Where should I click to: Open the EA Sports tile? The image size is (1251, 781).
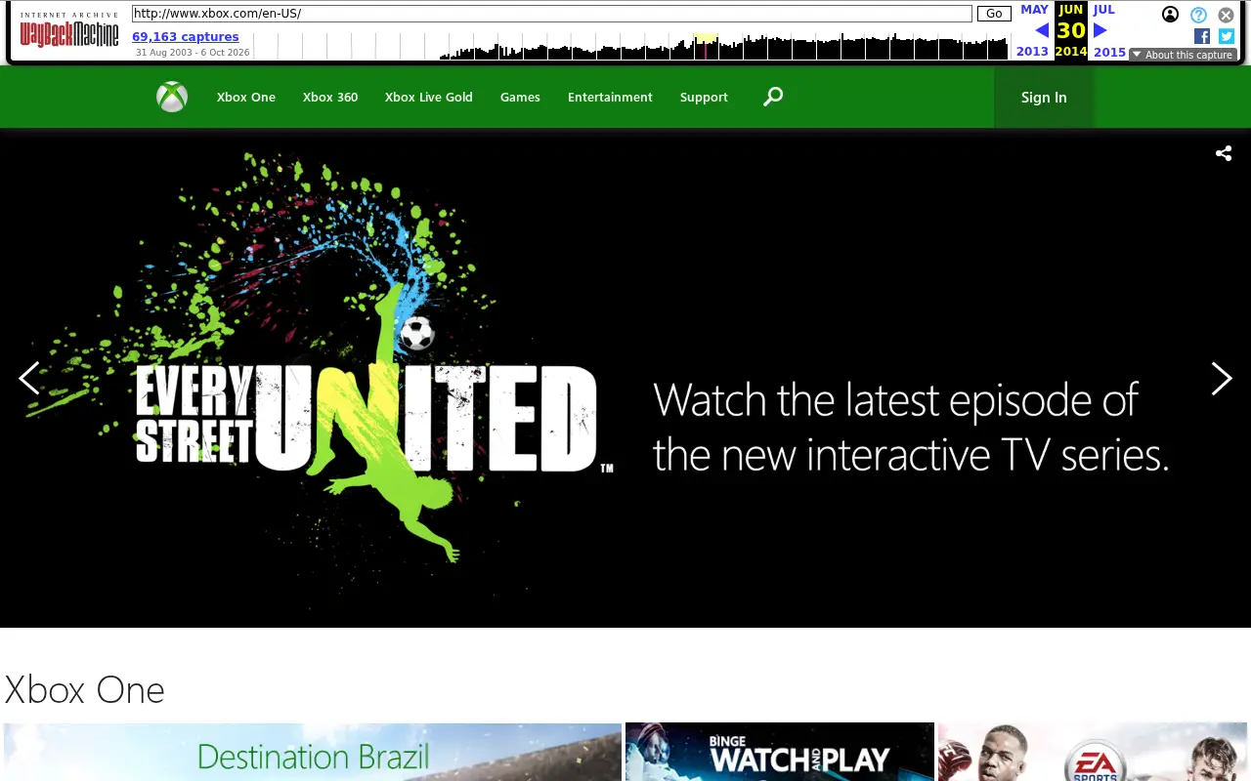(1093, 752)
